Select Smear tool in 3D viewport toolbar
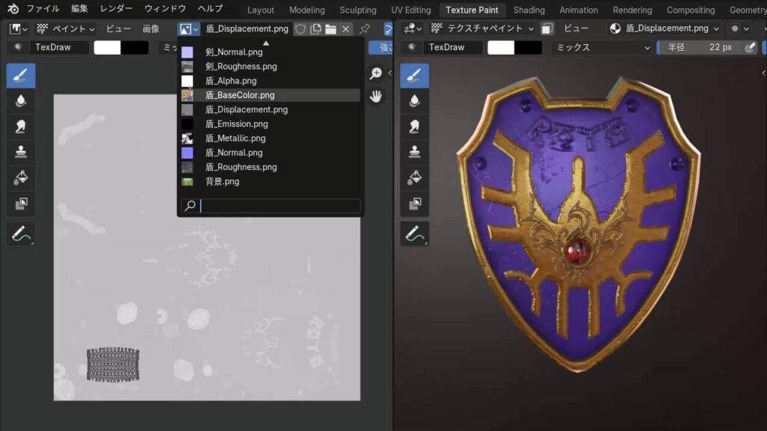The height and width of the screenshot is (431, 767). point(414,126)
